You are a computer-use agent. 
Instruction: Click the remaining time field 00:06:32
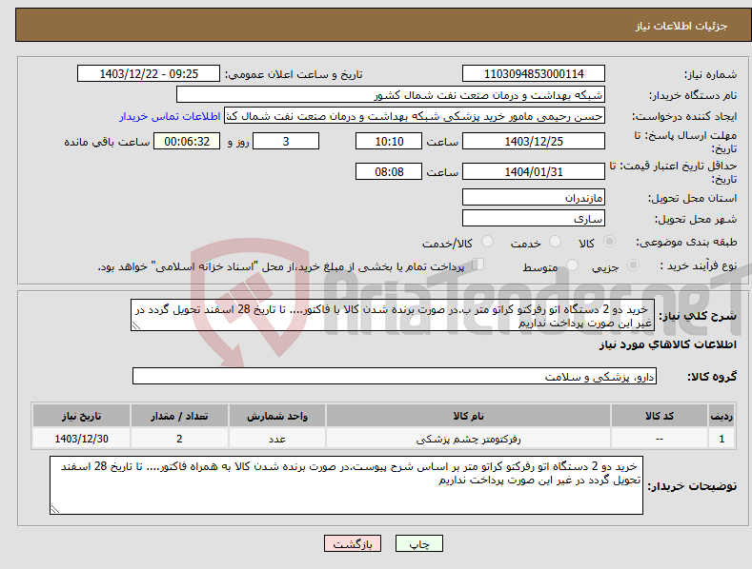tap(187, 141)
